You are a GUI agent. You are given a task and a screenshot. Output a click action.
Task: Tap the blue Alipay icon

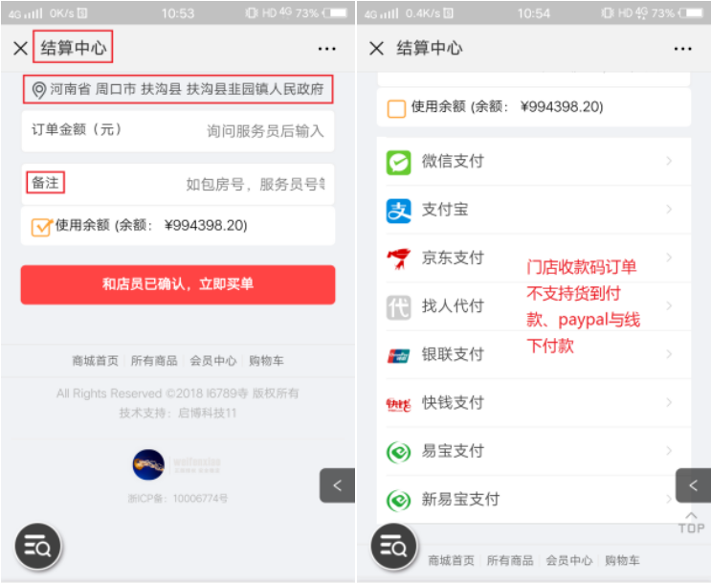(x=398, y=210)
